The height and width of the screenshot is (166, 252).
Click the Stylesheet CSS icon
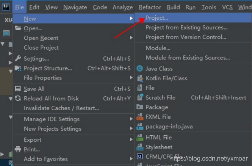[x=139, y=148]
